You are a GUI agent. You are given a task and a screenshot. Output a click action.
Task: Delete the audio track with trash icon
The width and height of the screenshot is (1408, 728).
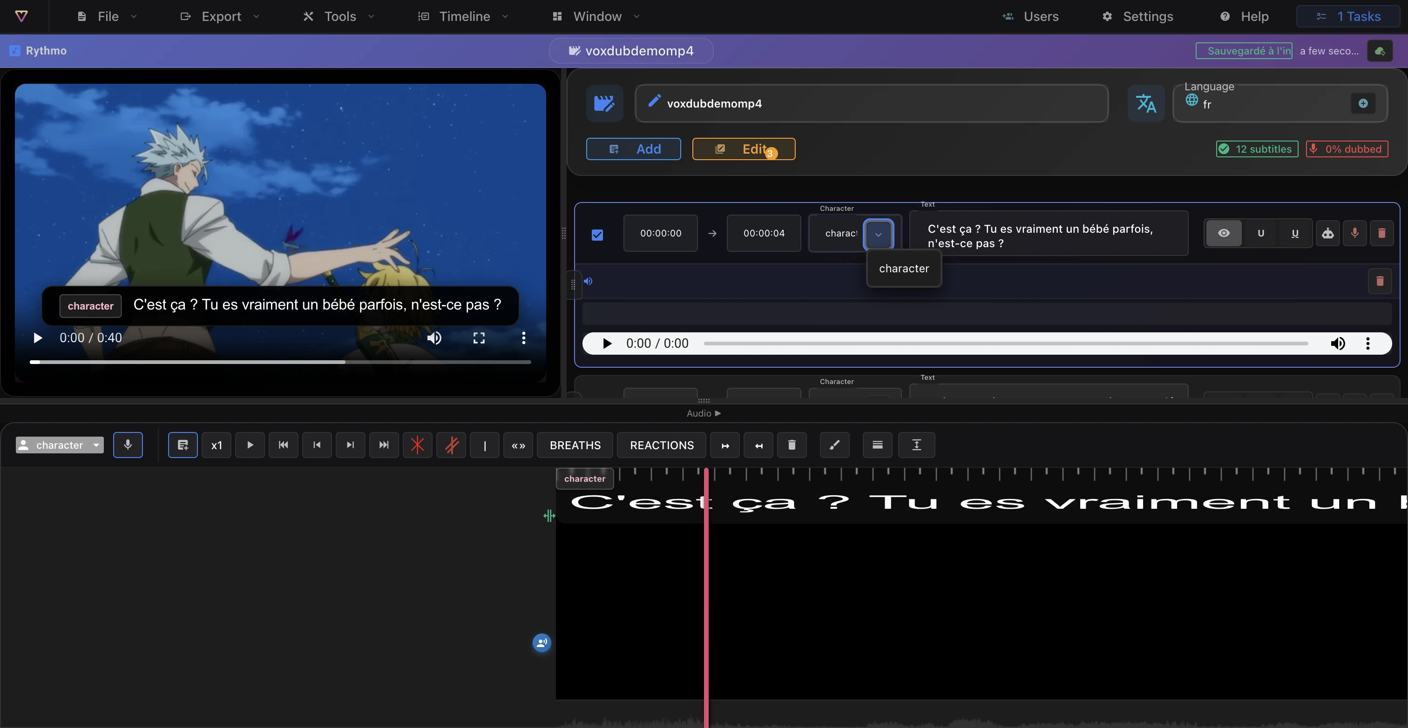(x=1380, y=281)
